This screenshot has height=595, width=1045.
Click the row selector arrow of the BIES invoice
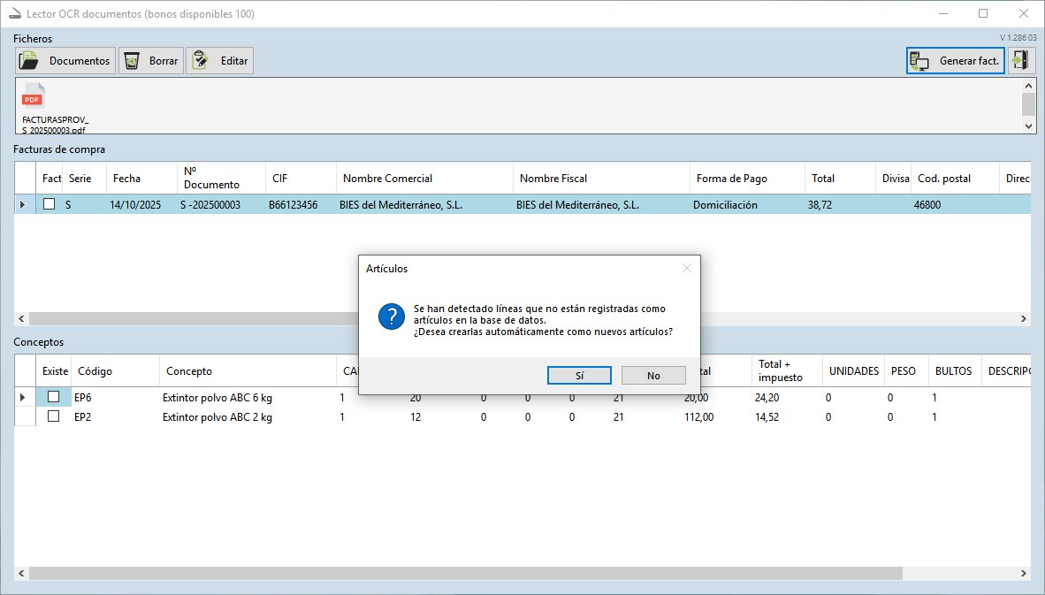pyautogui.click(x=25, y=204)
